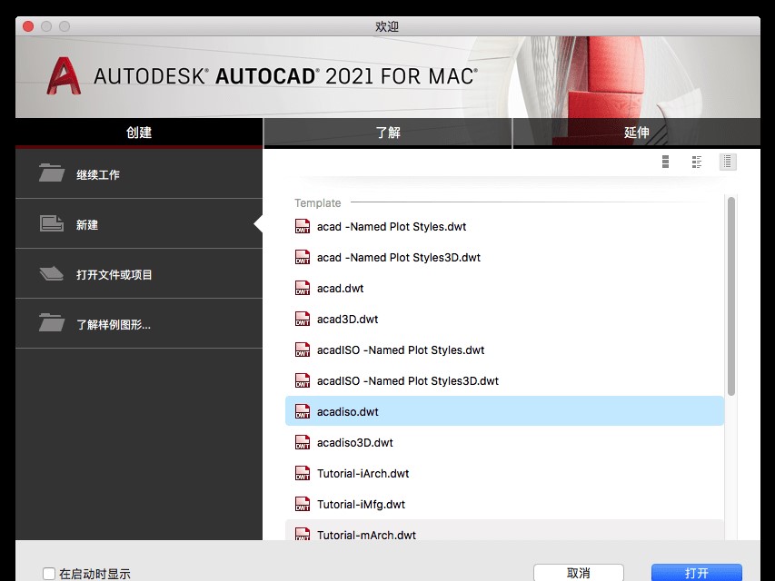Select the highlighted acadiso.dwt template
The image size is (775, 581).
(x=504, y=411)
